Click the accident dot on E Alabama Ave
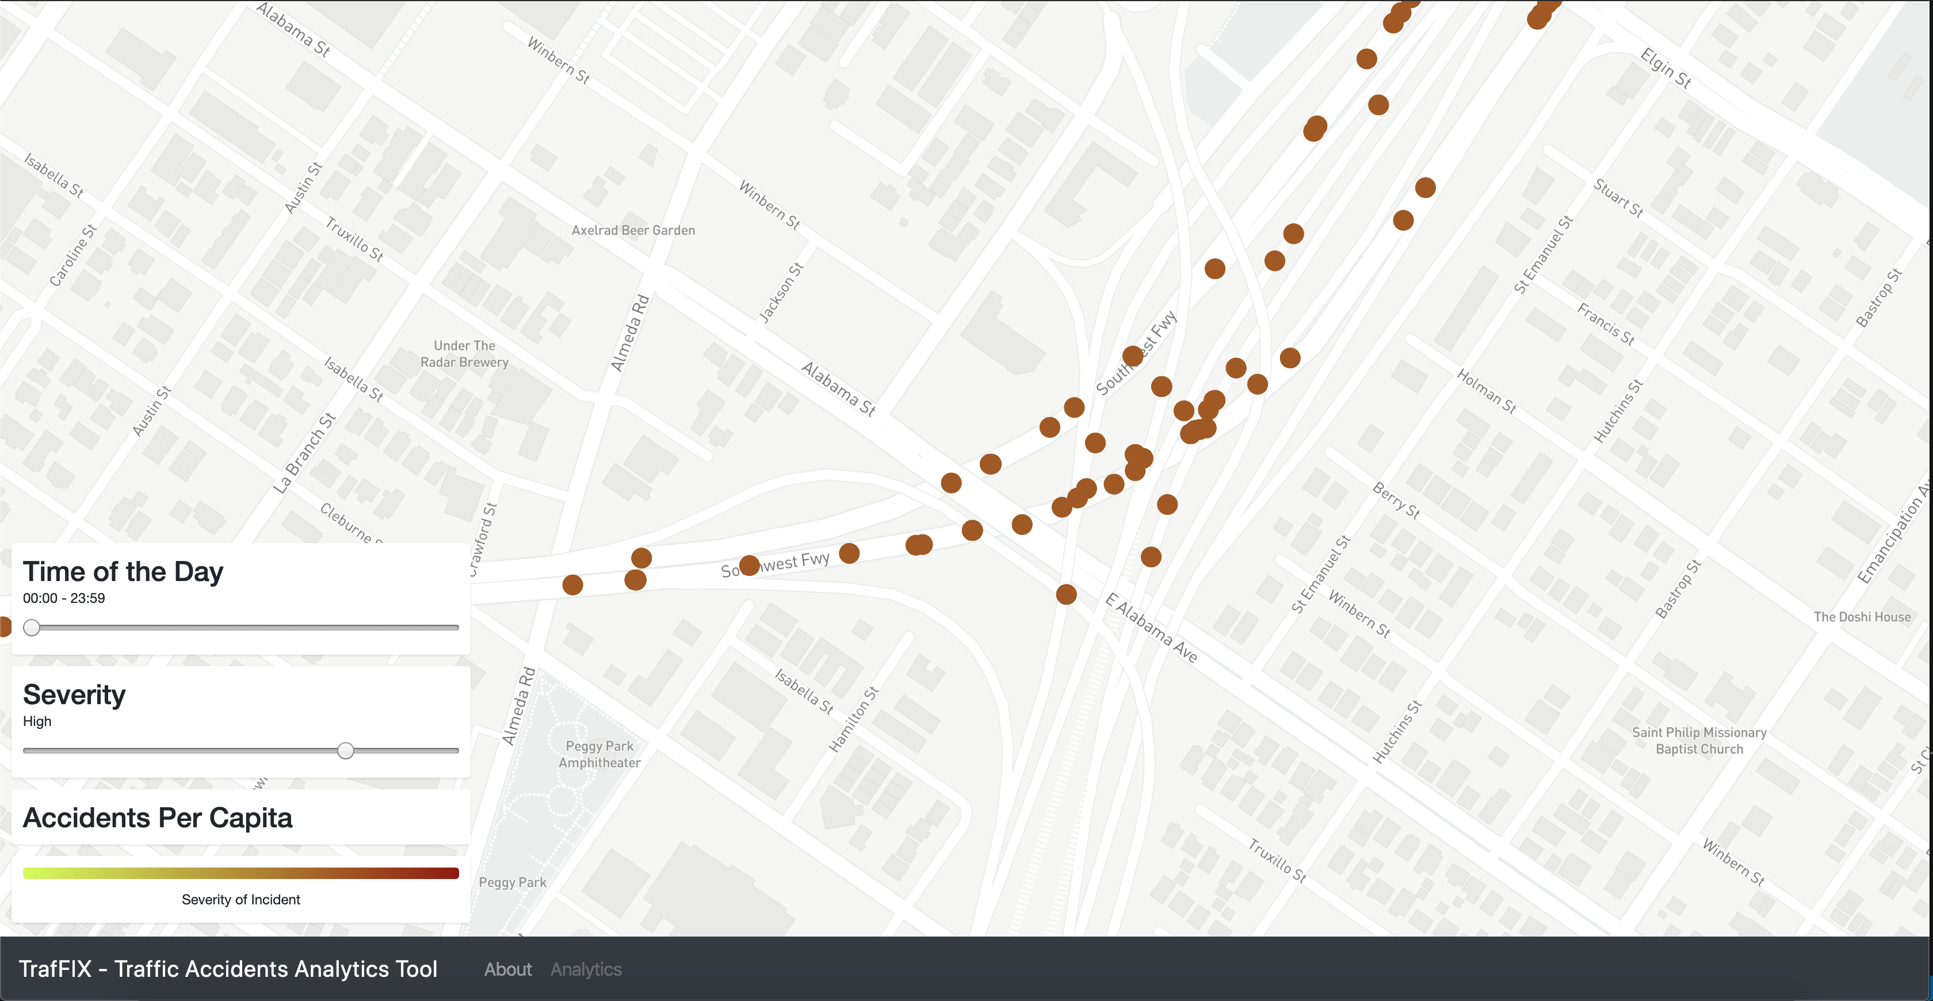The image size is (1933, 1001). [x=1066, y=594]
